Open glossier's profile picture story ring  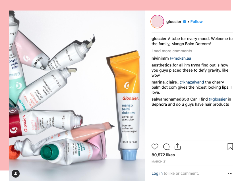click(157, 22)
